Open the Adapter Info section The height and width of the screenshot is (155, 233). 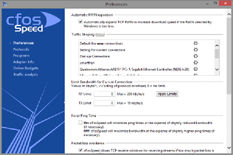coord(24,62)
